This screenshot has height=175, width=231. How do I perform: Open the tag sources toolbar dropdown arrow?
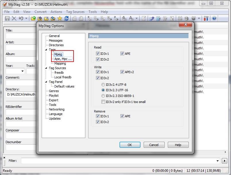199,18
